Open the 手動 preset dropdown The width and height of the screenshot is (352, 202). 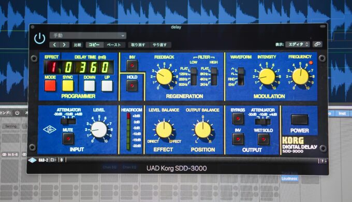(88, 36)
